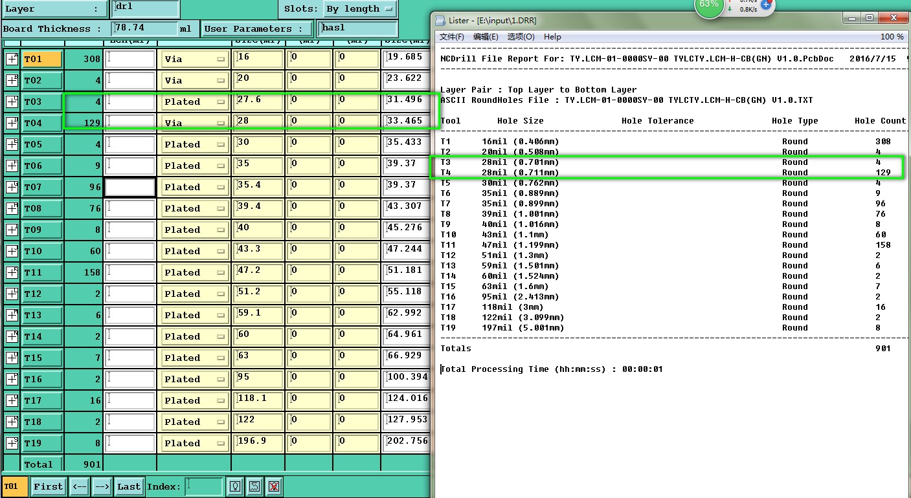Click the First navigation button
The height and width of the screenshot is (498, 911).
pos(49,486)
